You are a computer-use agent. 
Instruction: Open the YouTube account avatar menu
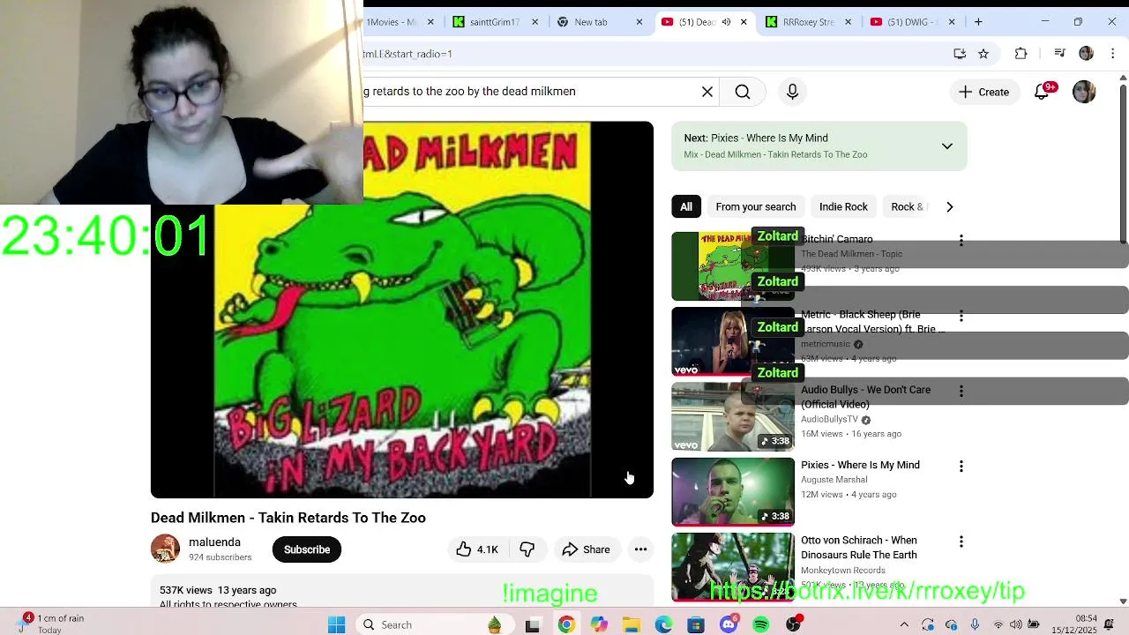(1084, 92)
